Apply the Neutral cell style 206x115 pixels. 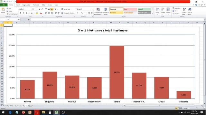[x=116, y=13]
